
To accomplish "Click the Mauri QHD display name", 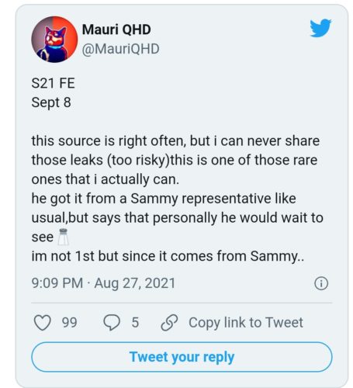I will click(116, 29).
